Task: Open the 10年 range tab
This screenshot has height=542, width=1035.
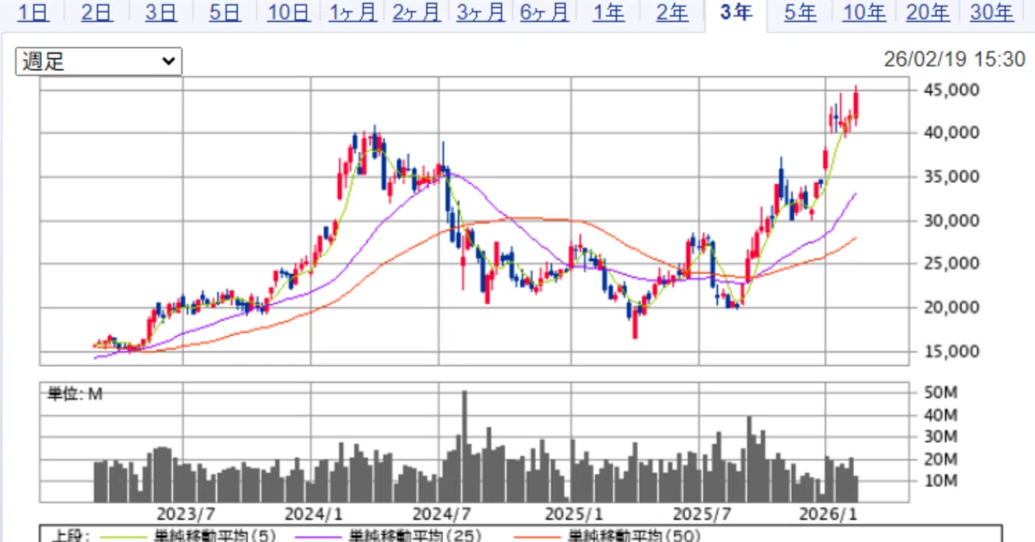Action: point(864,12)
